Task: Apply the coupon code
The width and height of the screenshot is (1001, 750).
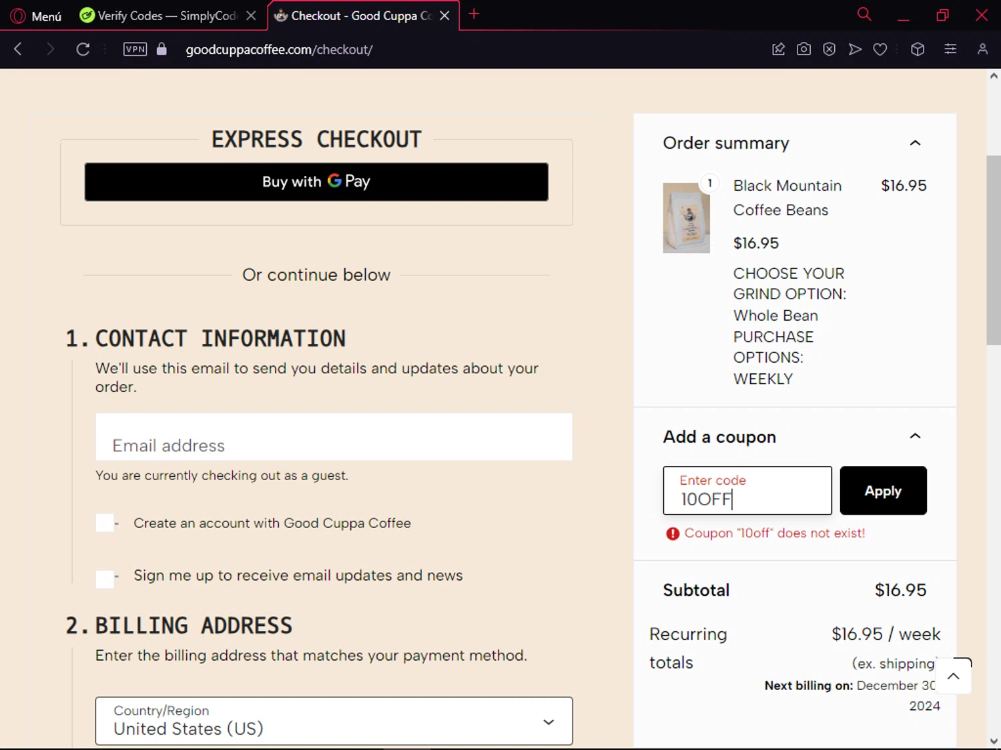Action: 883,490
